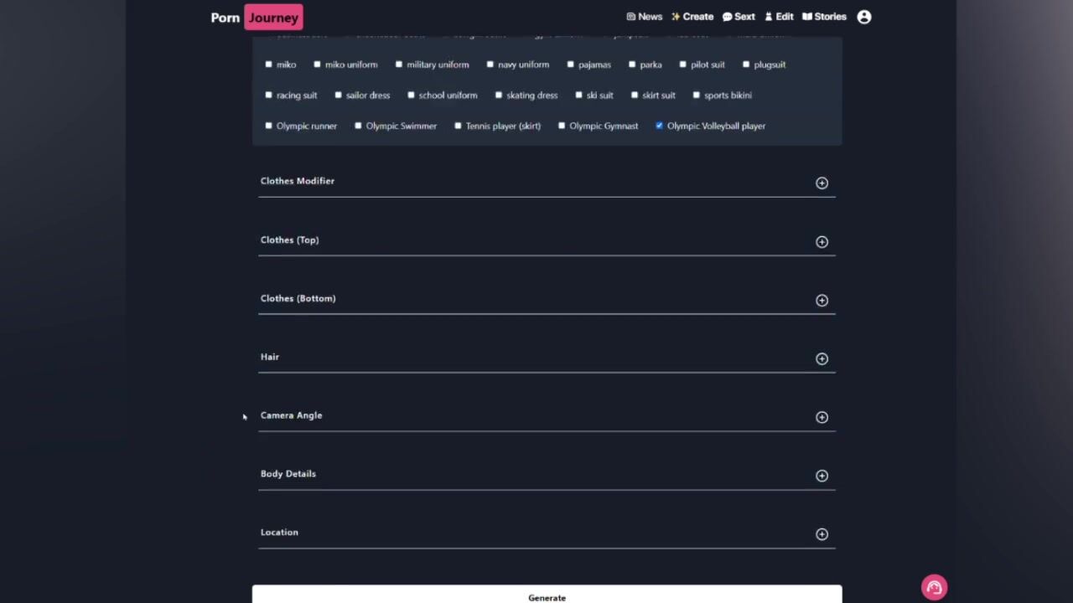Select the Create link in the navbar
Viewport: 1073px width, 603px height.
click(692, 17)
